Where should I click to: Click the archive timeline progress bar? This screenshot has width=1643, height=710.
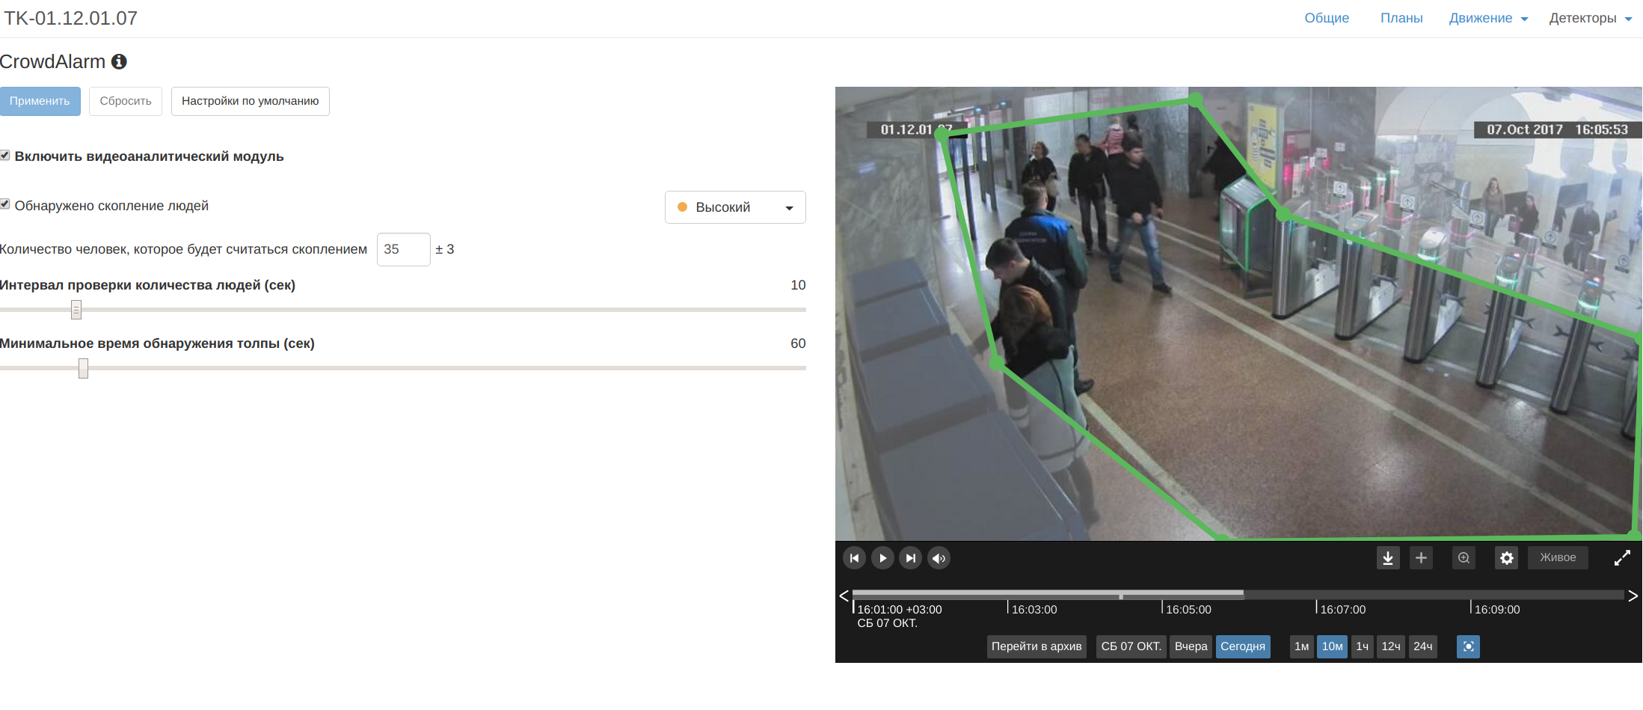1238,595
